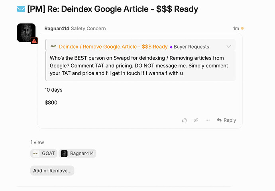This screenshot has width=275, height=191.
Task: Click the Reply button on the post
Action: [x=226, y=120]
